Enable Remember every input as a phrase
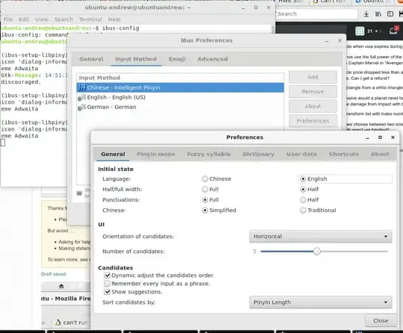Screen dimensions: 403x333 point(107,284)
